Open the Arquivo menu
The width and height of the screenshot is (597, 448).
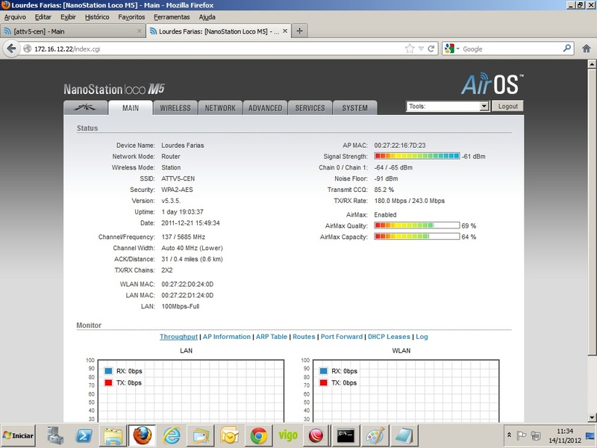[x=15, y=17]
